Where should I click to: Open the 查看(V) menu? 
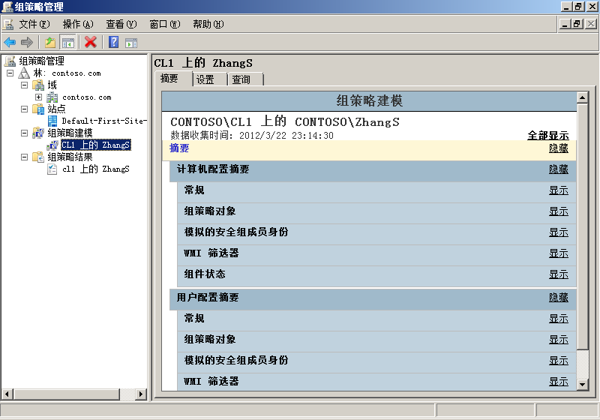click(x=121, y=25)
